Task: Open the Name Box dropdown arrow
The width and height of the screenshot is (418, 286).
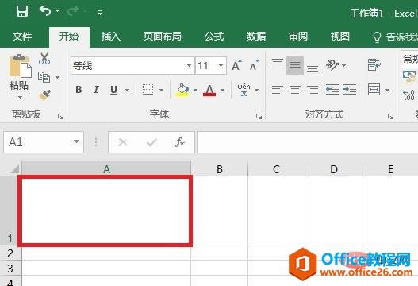Action: [76, 141]
